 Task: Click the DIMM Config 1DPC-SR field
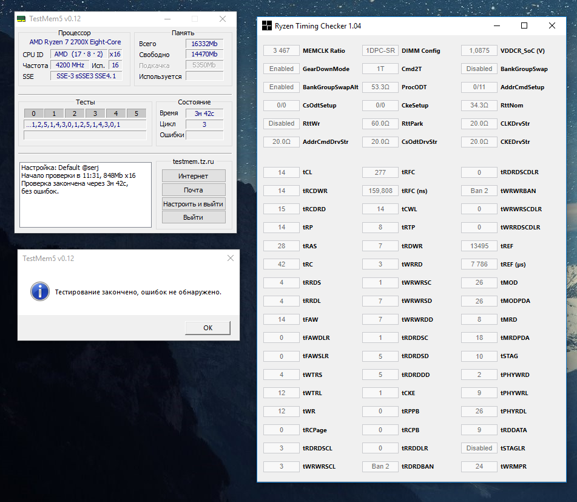click(380, 50)
